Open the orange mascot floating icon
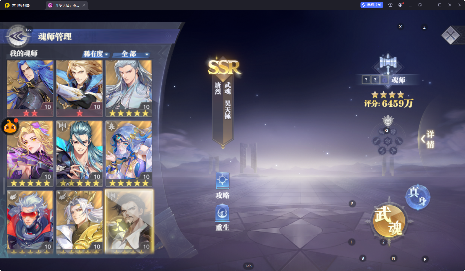The height and width of the screenshot is (271, 465). tap(10, 126)
